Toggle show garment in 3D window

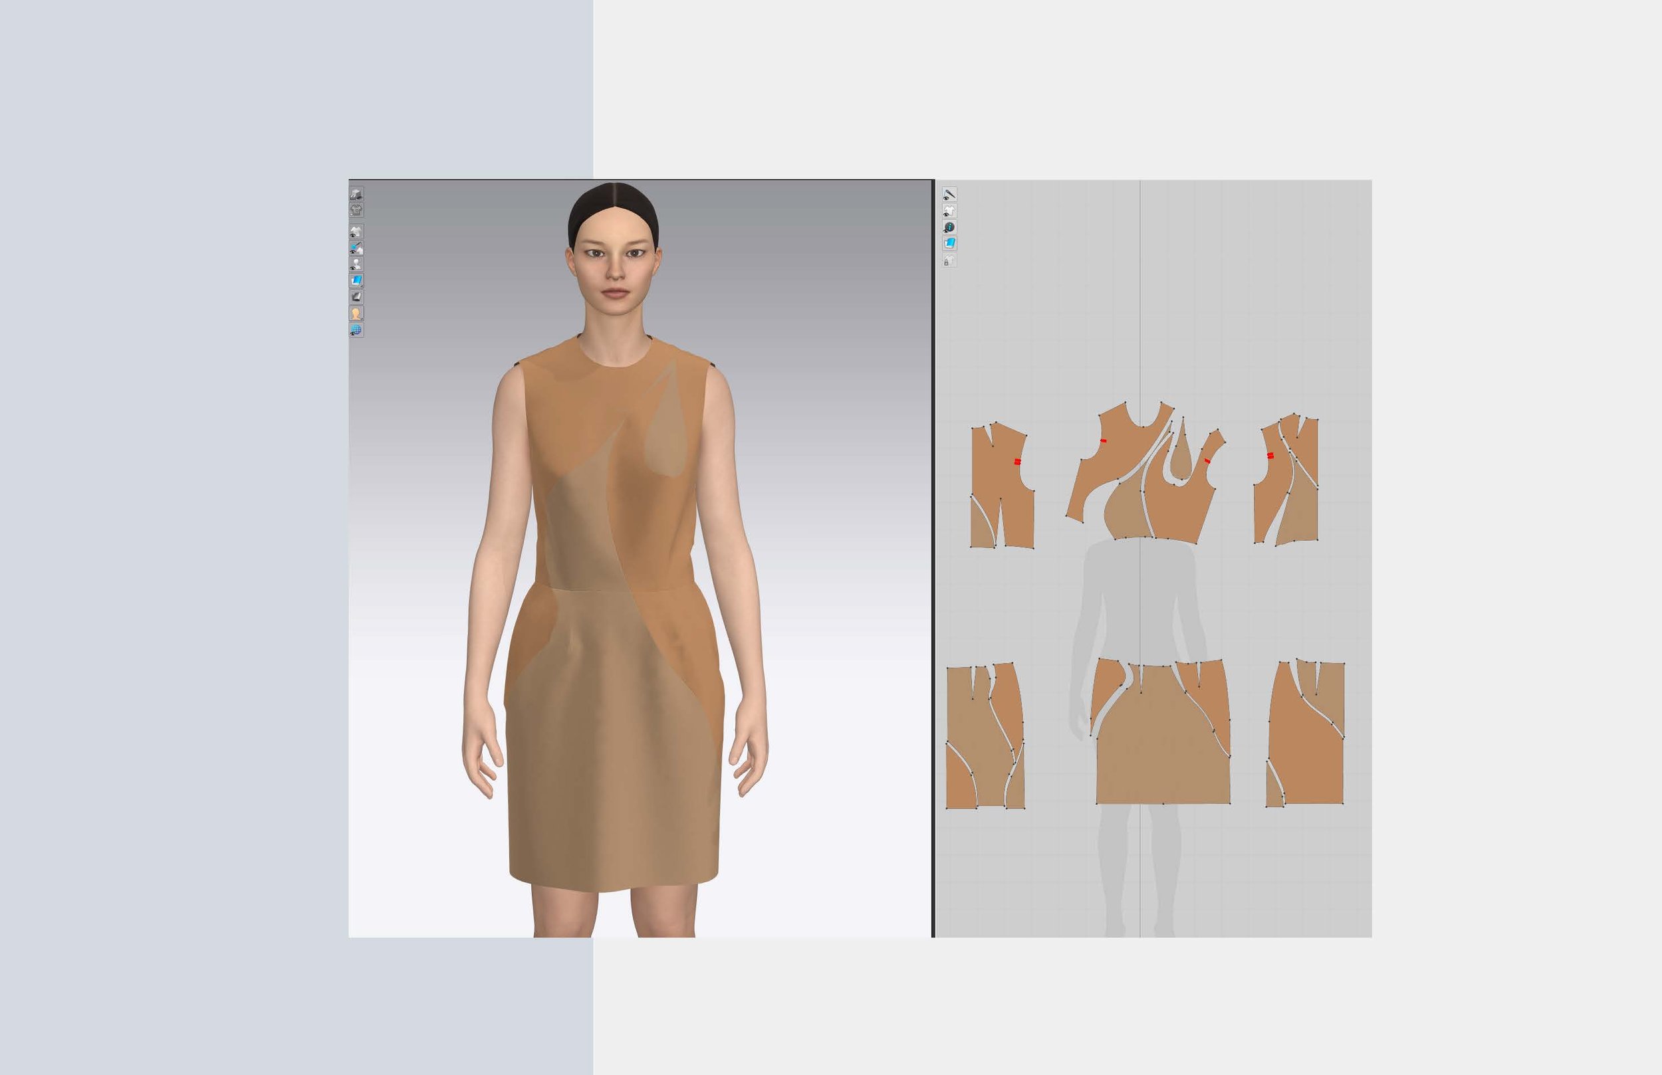[x=356, y=231]
